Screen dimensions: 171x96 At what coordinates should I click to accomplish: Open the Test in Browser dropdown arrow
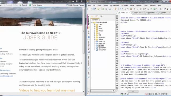point(43,5)
